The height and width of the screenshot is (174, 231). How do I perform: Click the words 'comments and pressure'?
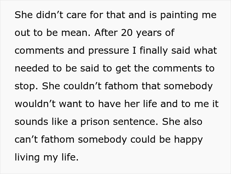(x=72, y=51)
